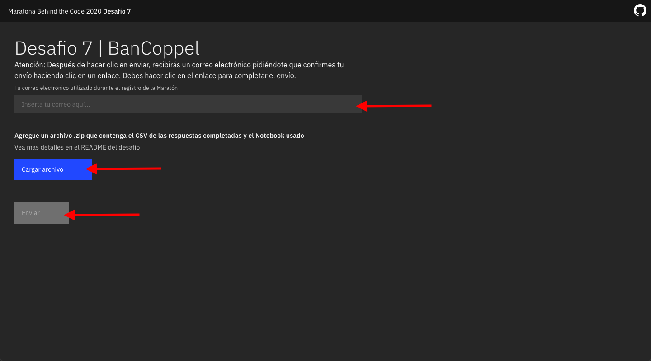Viewport: 651px width, 361px height.
Task: Click header title 'Maratona Behind the Code 2020 Desafío 7'
Action: (x=70, y=11)
